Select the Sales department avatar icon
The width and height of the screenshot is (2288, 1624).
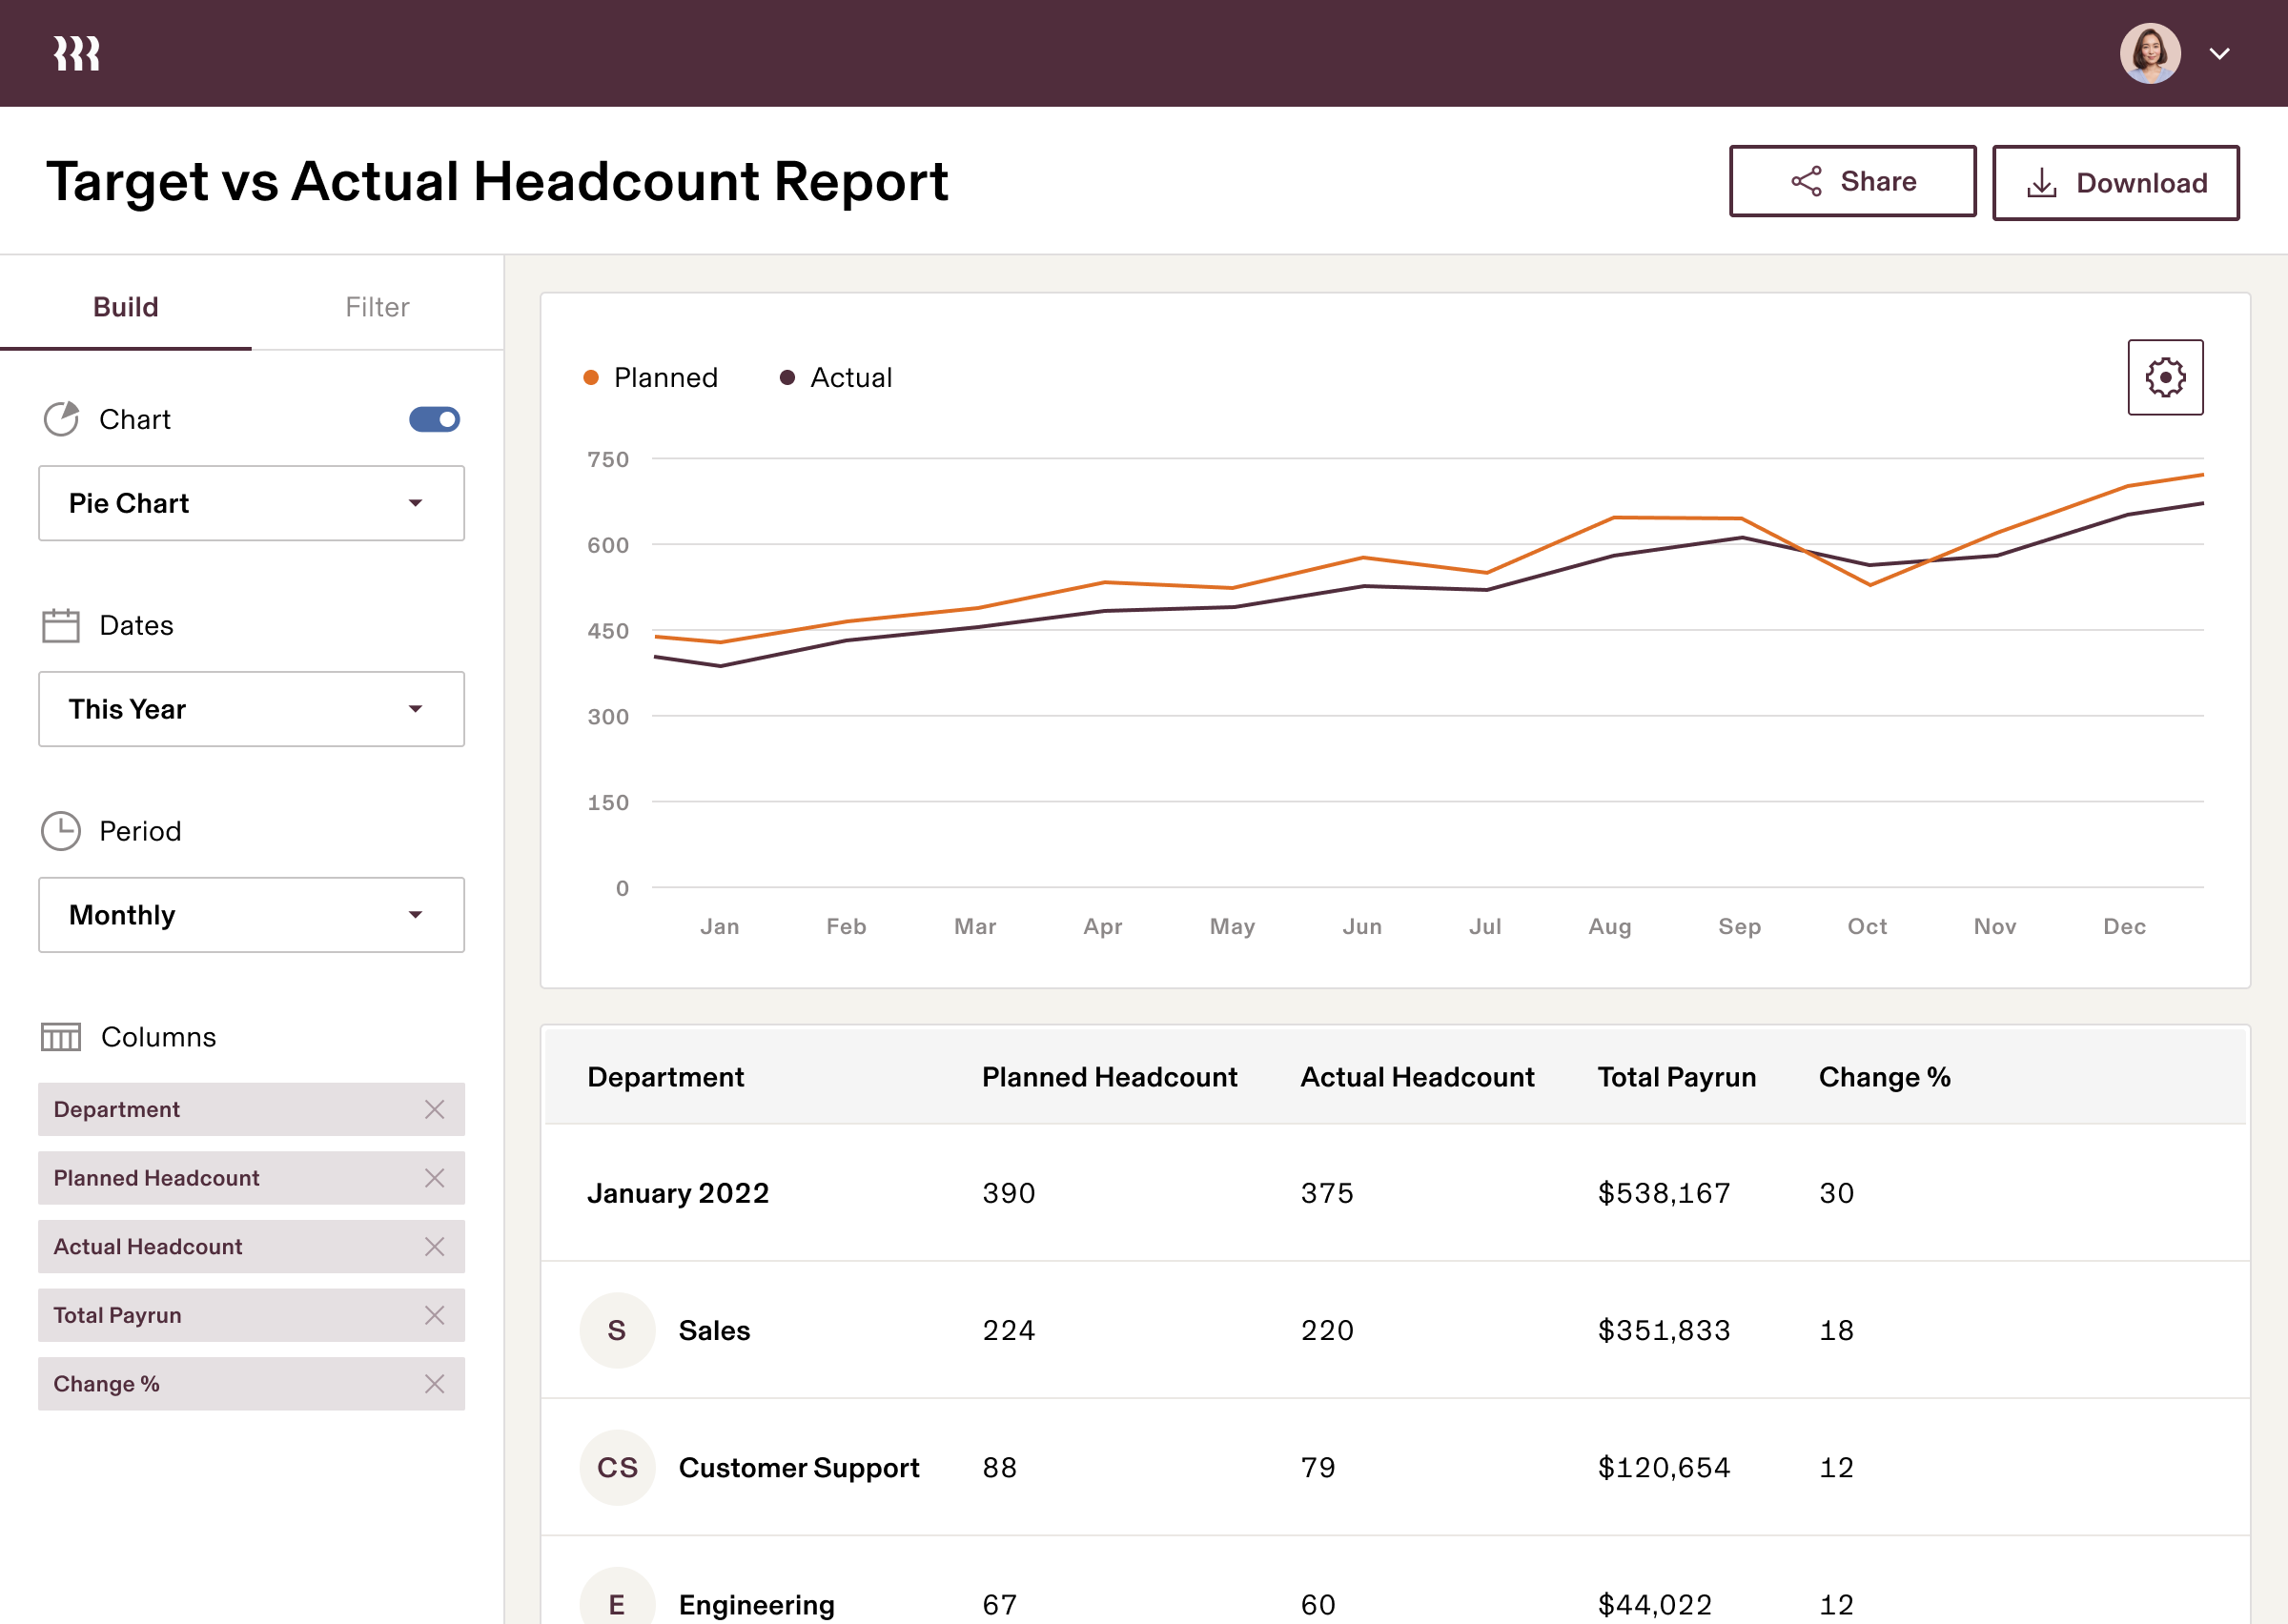pos(617,1330)
